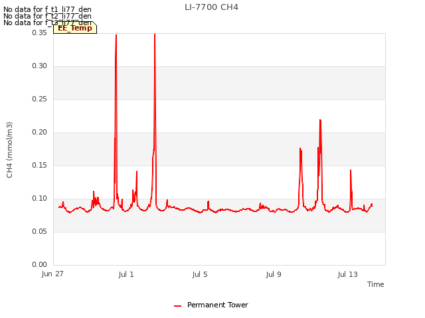Click the 0.20 y-axis tick label
Screen dimensions: 425x318
[40, 132]
